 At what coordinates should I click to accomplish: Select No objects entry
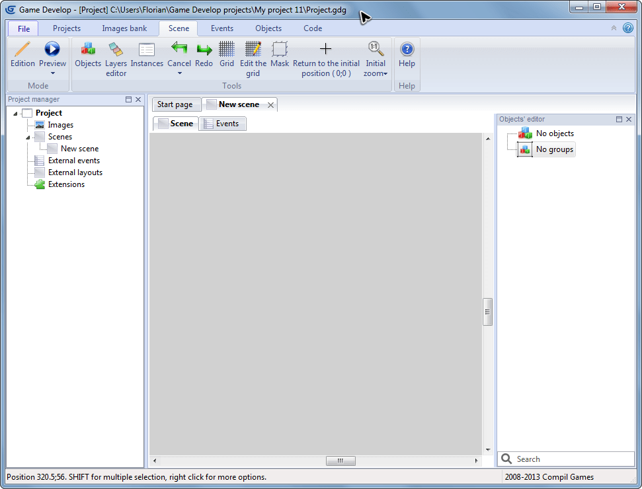coord(554,133)
